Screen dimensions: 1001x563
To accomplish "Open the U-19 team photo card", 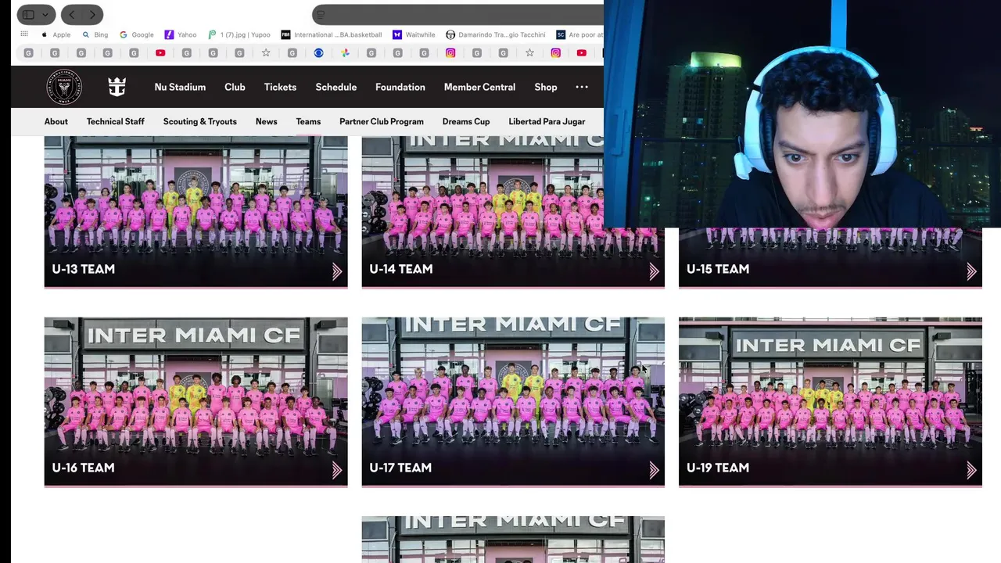I will coord(830,402).
